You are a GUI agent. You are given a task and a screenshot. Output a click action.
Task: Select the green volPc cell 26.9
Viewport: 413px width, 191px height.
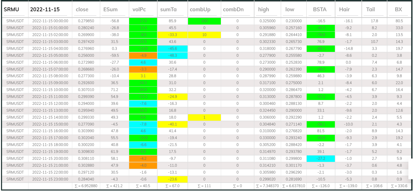coord(143,90)
